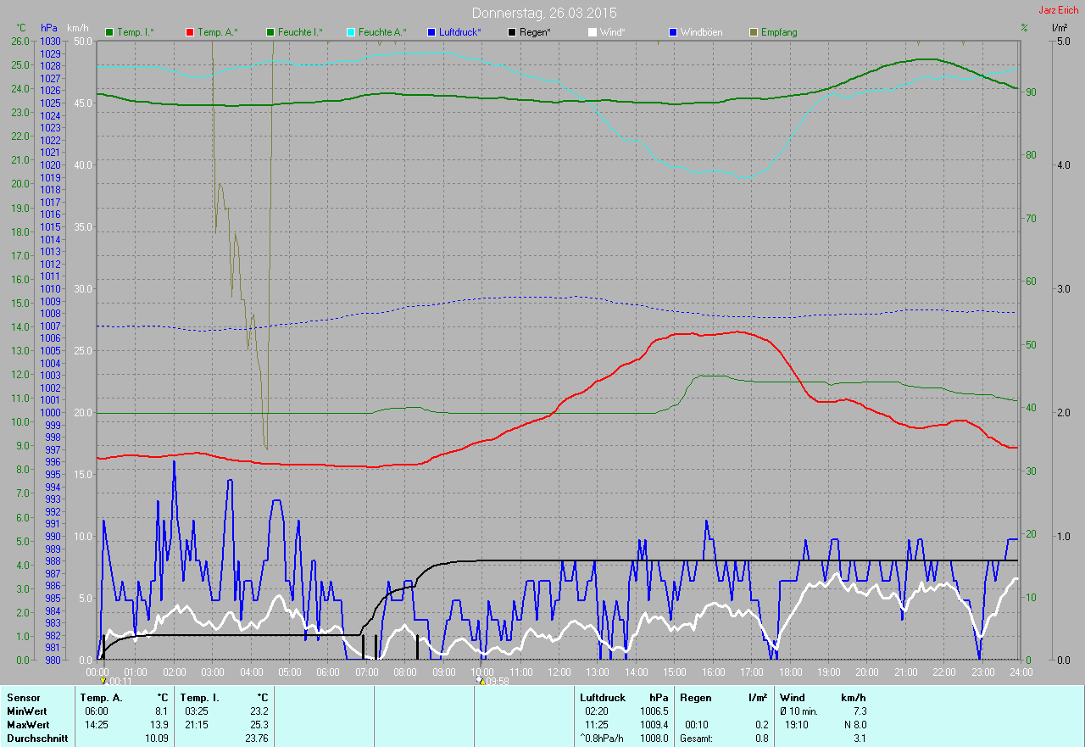Click the Regen Gesamt value 0.8

click(761, 739)
